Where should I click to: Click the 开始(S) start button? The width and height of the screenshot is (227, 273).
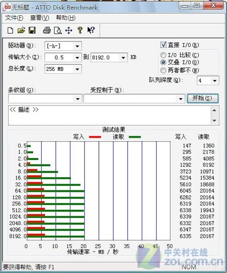coord(202,99)
